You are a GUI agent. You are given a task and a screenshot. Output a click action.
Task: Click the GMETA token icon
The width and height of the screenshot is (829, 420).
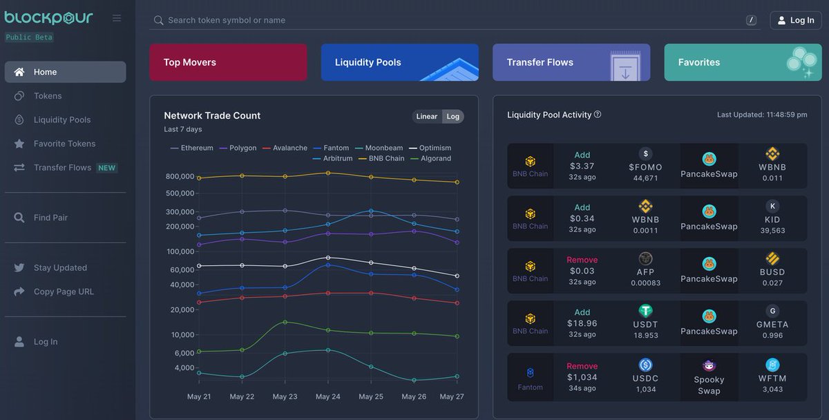[772, 311]
